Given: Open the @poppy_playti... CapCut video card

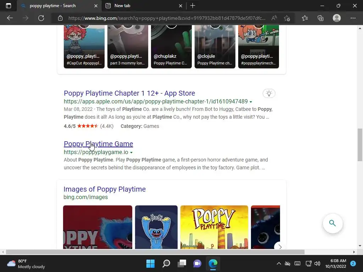Looking at the screenshot, I should [x=84, y=47].
